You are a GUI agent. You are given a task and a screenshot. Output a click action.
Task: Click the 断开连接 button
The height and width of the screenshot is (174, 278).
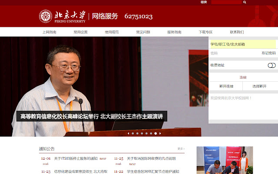[x=226, y=86]
